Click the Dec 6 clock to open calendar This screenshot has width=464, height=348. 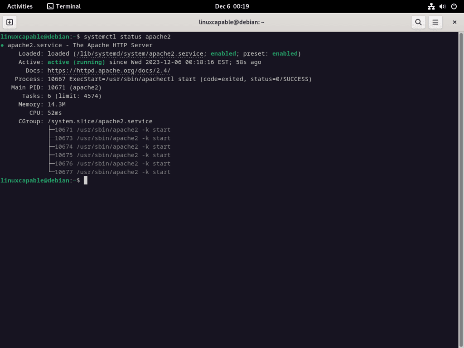click(x=232, y=6)
